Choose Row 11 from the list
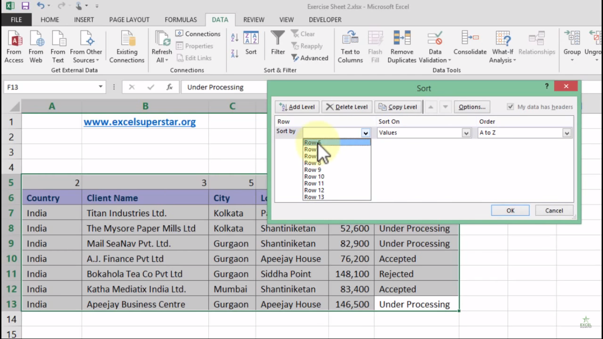 point(337,183)
